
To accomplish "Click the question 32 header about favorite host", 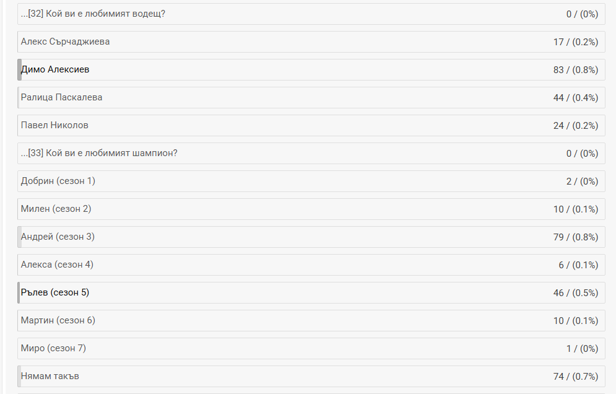I will (x=93, y=14).
